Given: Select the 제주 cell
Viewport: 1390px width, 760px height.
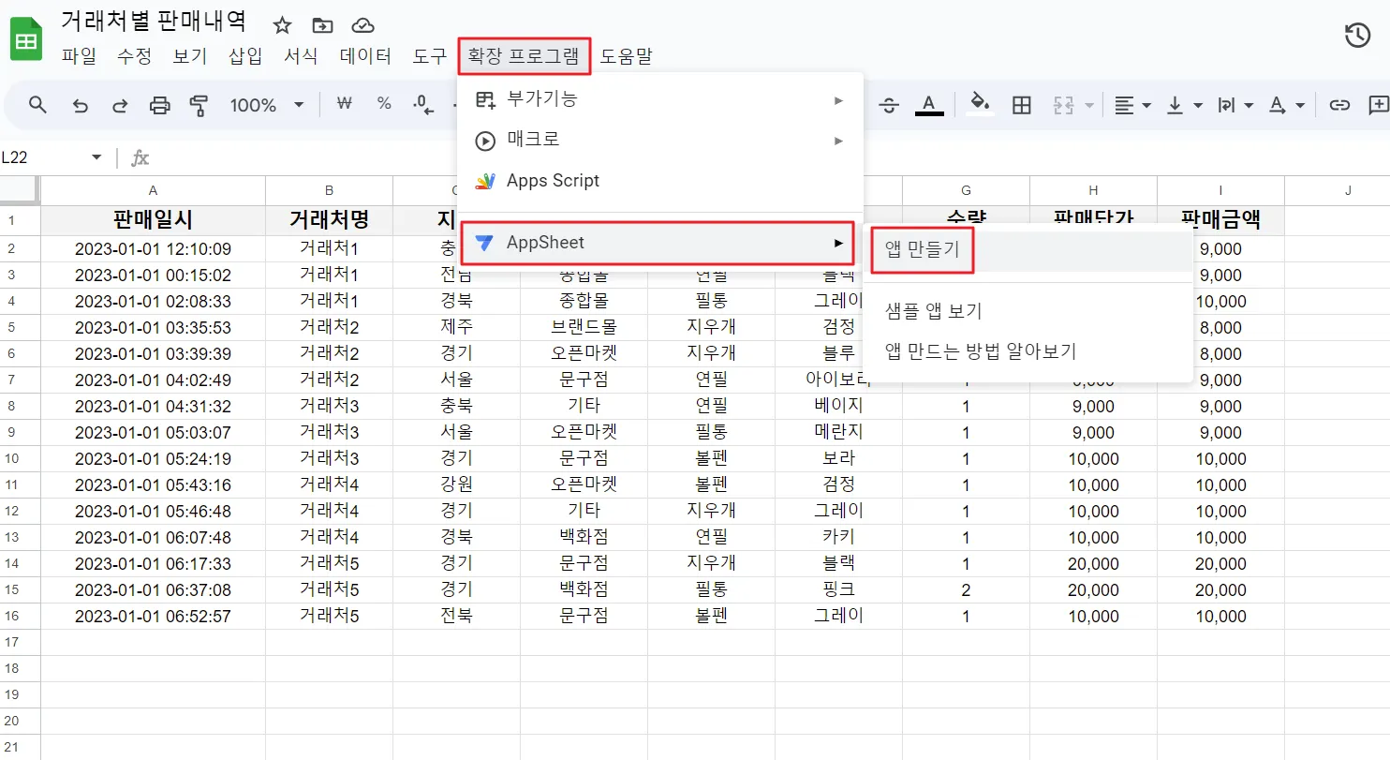Looking at the screenshot, I should coord(456,327).
